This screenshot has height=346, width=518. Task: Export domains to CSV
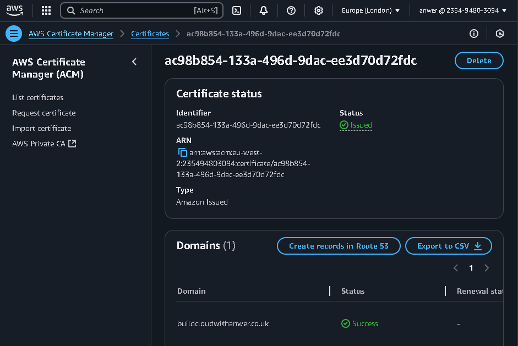click(x=449, y=246)
